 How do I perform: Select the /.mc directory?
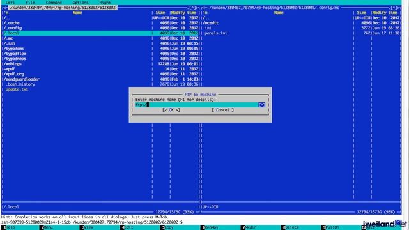pyautogui.click(x=101, y=38)
